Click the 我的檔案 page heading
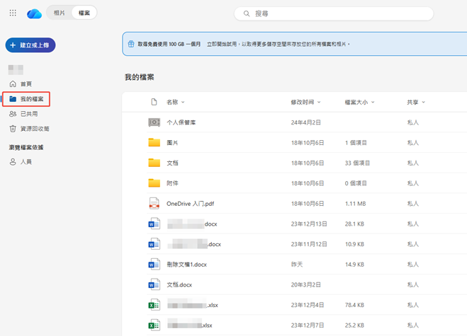Screen dimensions: 467x336 [139, 77]
